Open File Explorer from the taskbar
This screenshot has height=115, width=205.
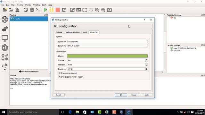coord(78,112)
